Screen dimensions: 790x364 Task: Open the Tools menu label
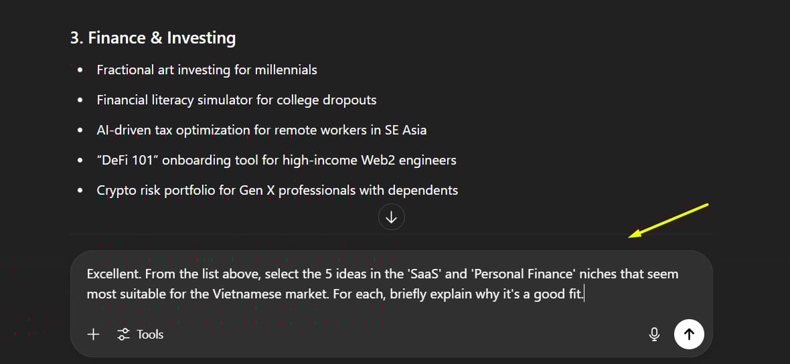click(x=150, y=335)
